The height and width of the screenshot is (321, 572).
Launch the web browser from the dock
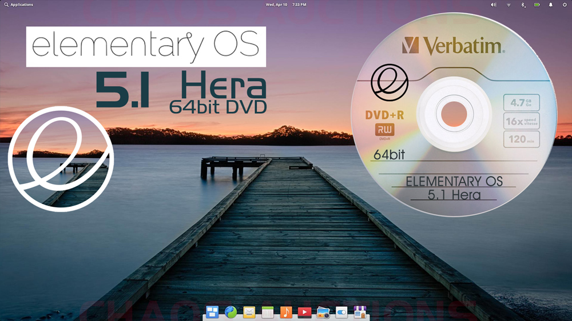[x=231, y=312]
